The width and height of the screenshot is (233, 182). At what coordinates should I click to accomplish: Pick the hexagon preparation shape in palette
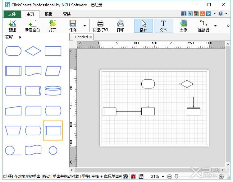click(33, 130)
